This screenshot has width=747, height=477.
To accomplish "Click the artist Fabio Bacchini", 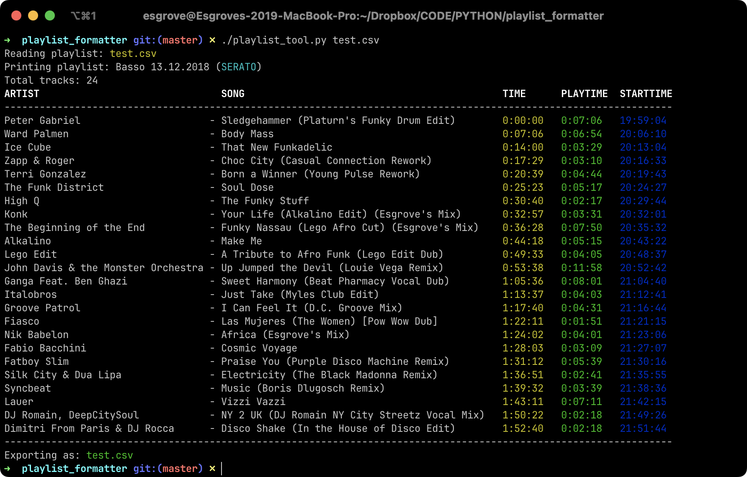I will (x=45, y=348).
